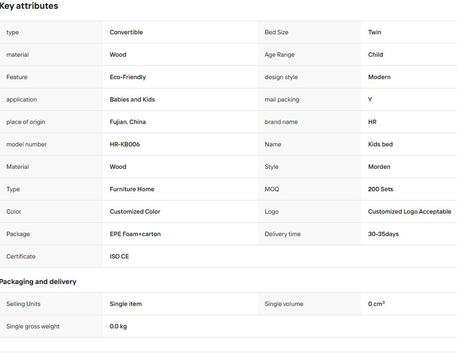The image size is (457, 353).
Task: Click the Twin bed size value
Action: point(374,32)
